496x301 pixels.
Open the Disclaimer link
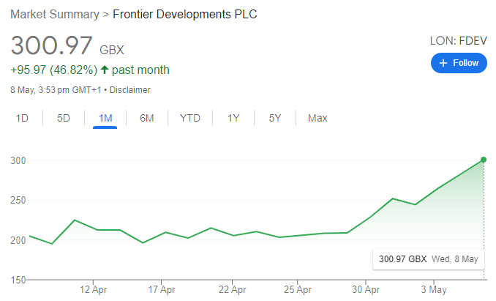(x=129, y=90)
